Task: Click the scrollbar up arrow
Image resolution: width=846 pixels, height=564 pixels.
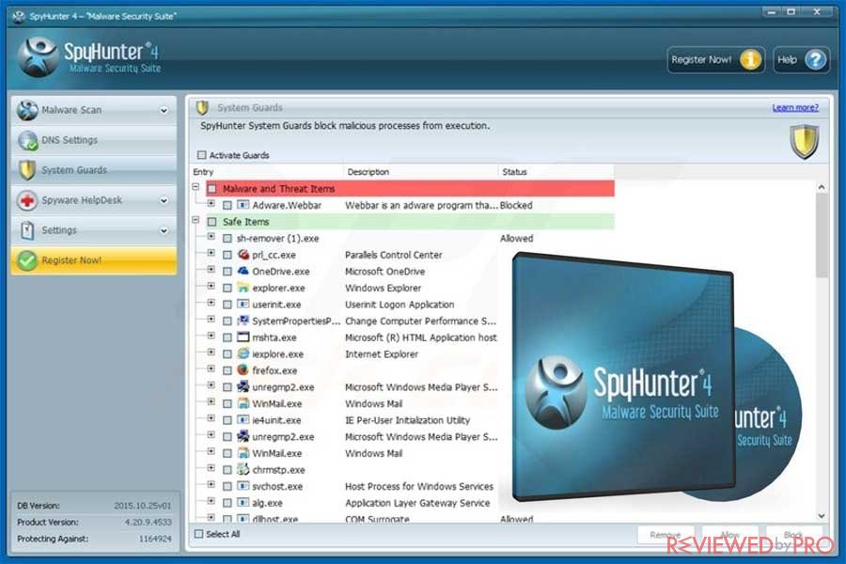Action: point(822,187)
